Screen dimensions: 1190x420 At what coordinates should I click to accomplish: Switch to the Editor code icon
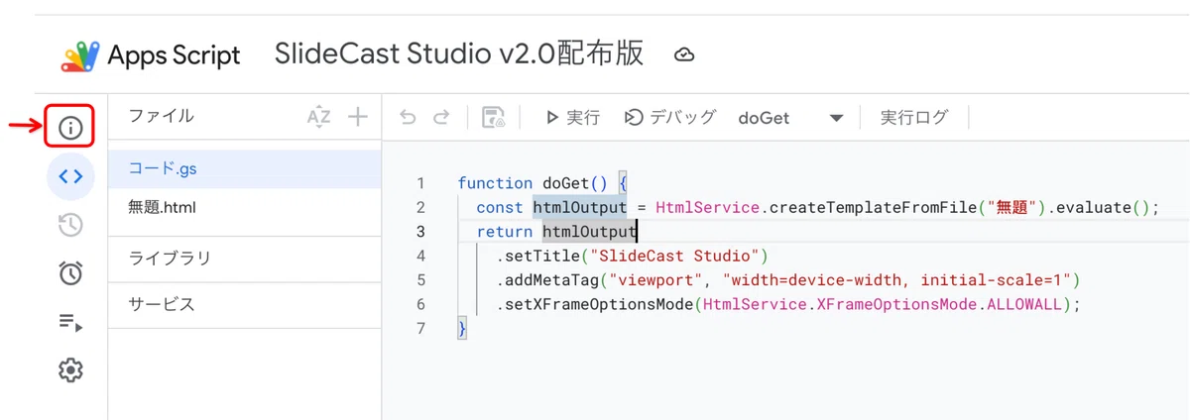coord(70,176)
